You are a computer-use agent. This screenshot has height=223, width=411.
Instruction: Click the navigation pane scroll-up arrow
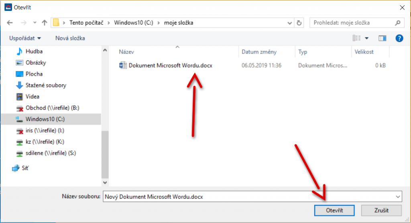pyautogui.click(x=105, y=50)
